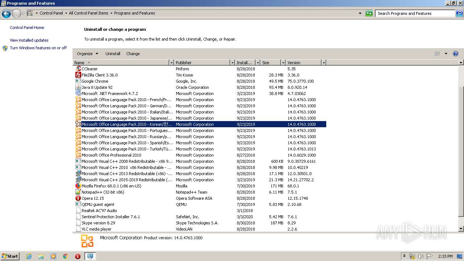Click the Start button
This screenshot has width=464, height=261.
(x=10, y=256)
